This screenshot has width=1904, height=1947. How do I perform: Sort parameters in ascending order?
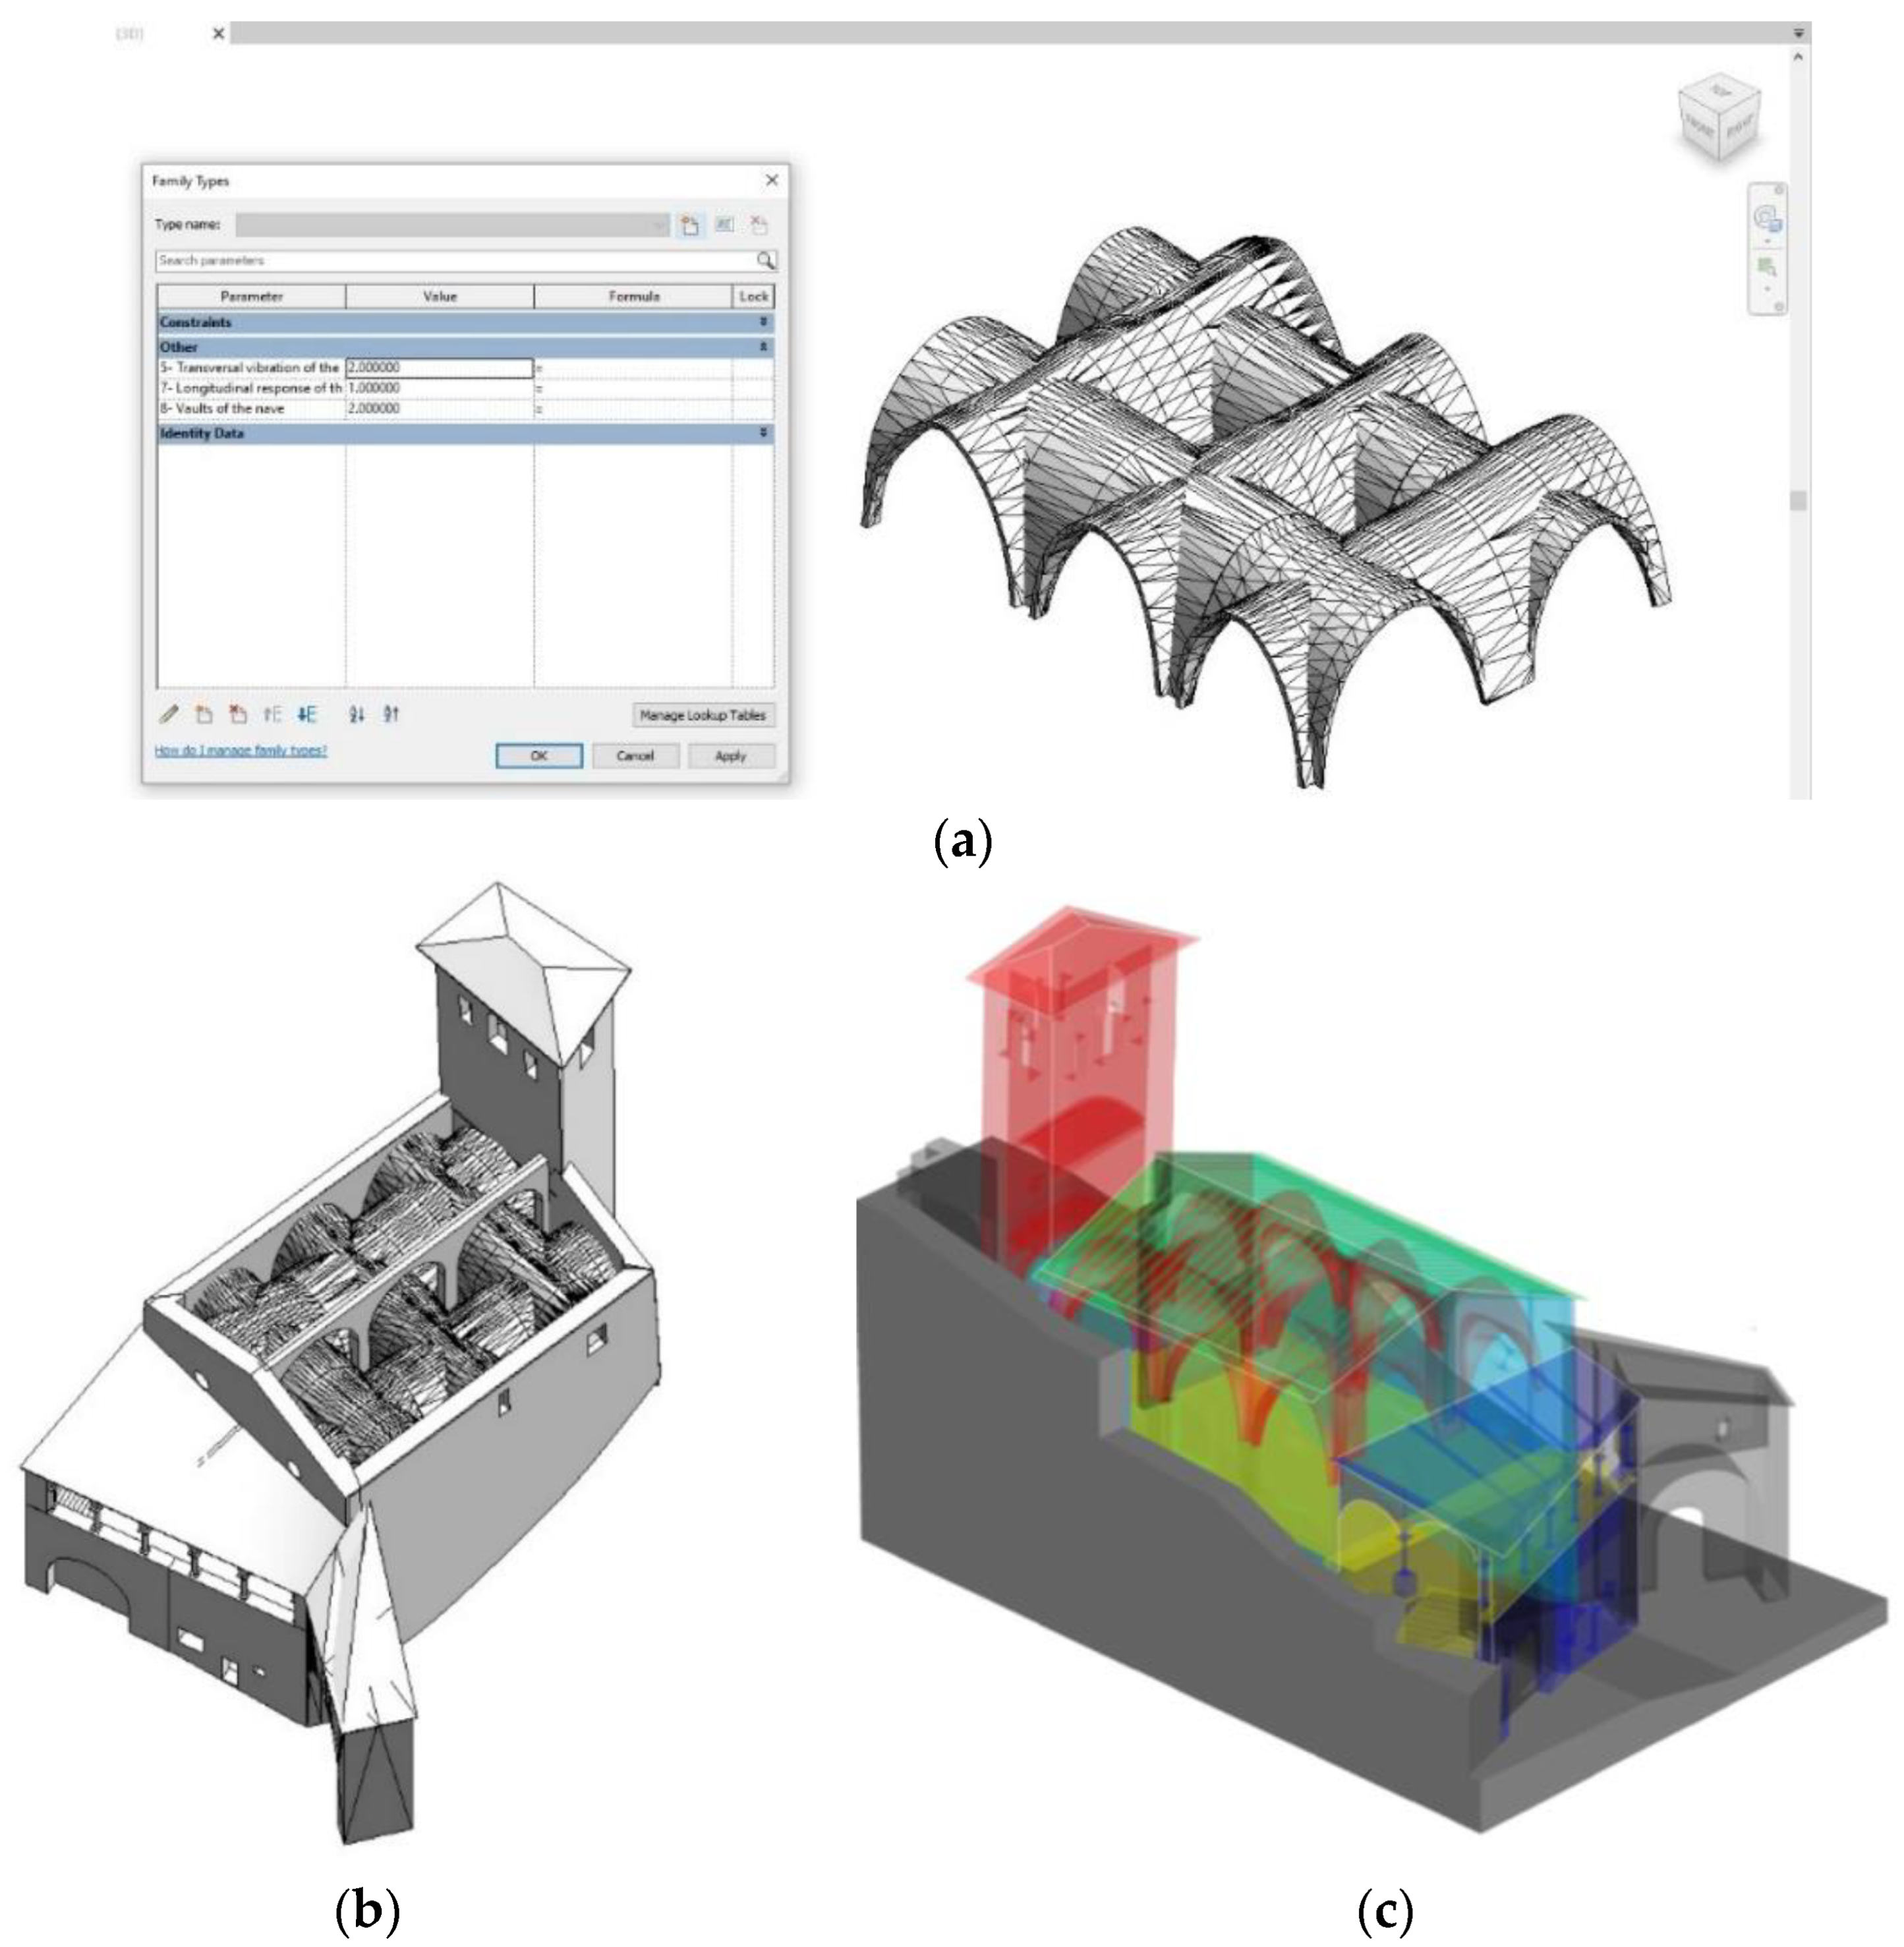[357, 714]
